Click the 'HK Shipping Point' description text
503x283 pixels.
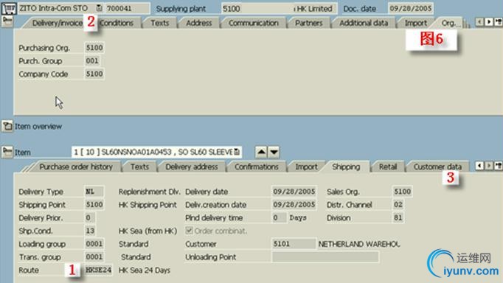tap(148, 205)
